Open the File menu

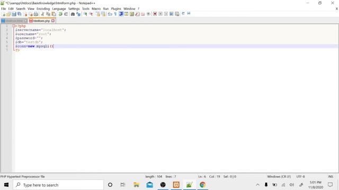click(x=4, y=8)
